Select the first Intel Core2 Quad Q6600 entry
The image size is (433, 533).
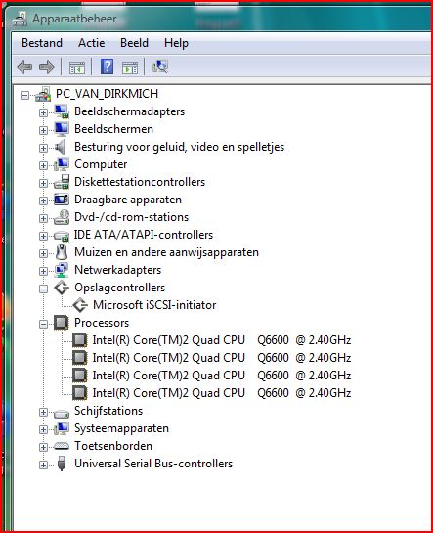tap(222, 340)
